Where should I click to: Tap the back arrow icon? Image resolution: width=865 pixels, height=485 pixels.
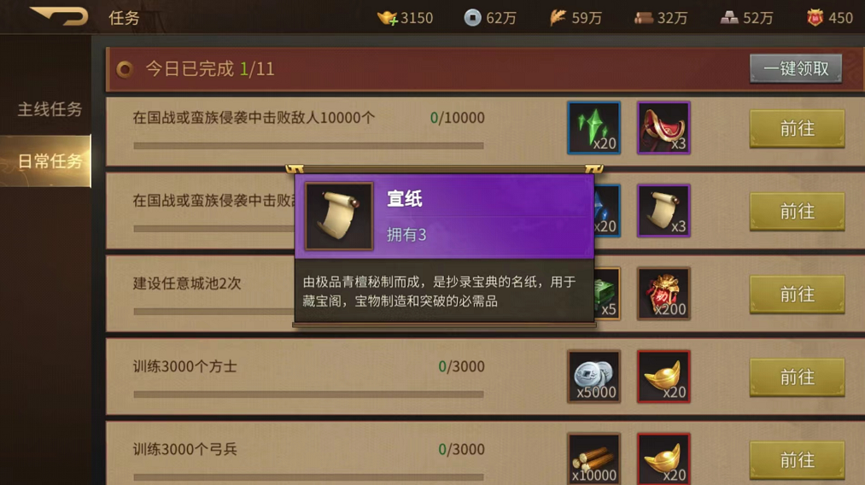[x=60, y=16]
